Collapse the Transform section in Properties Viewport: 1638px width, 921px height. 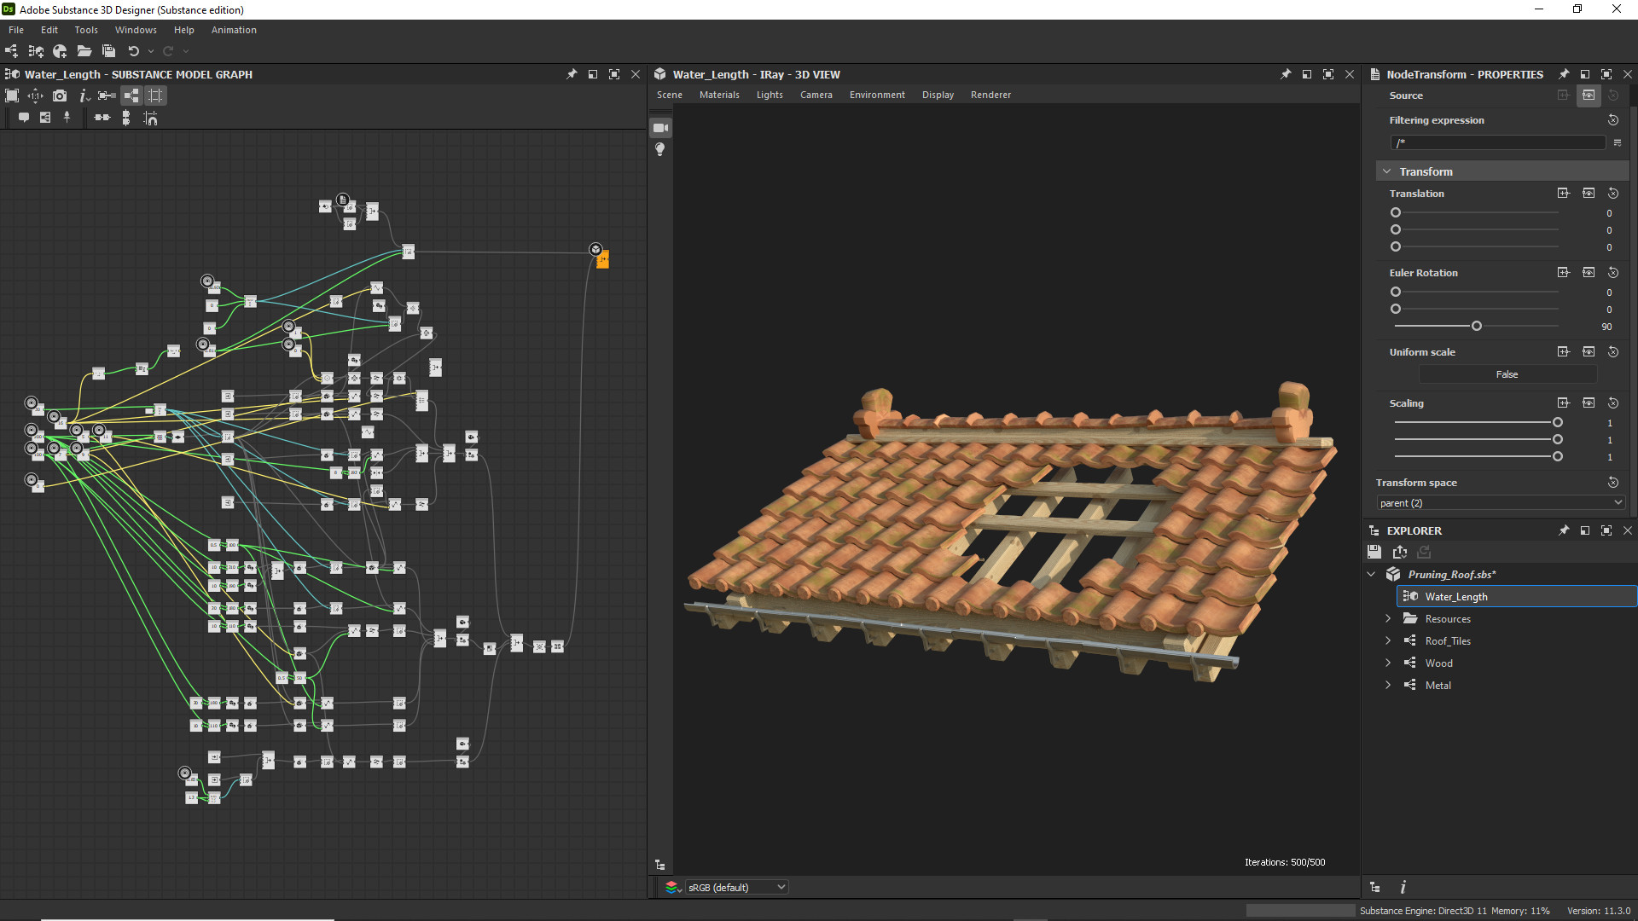pyautogui.click(x=1386, y=171)
